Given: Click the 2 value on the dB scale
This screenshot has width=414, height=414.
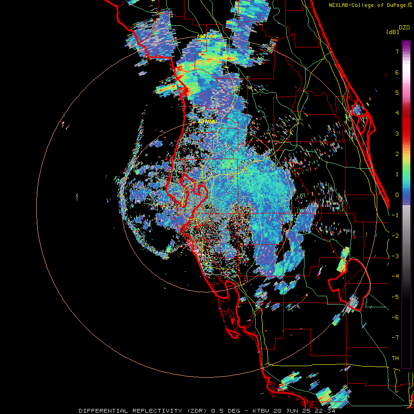Looking at the screenshot, I should [x=397, y=154].
